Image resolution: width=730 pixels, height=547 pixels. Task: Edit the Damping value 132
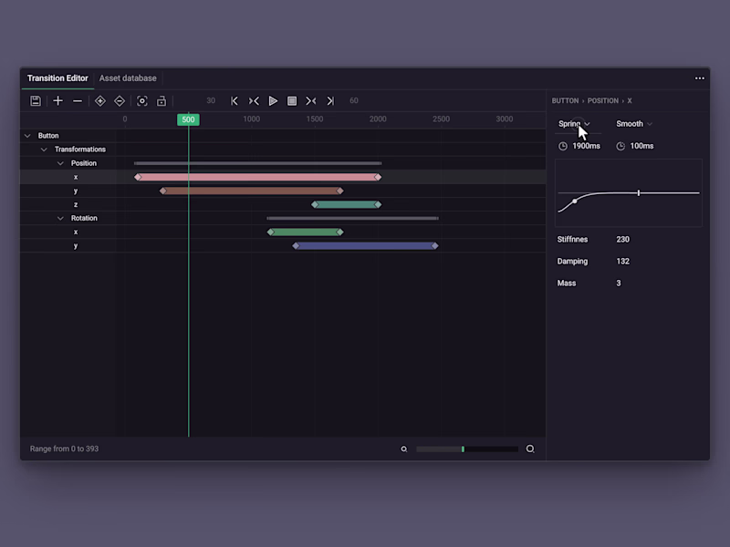[623, 262]
